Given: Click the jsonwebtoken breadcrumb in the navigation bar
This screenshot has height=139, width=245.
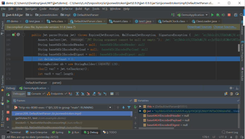Looking at the screenshot, I should [x=47, y=15].
